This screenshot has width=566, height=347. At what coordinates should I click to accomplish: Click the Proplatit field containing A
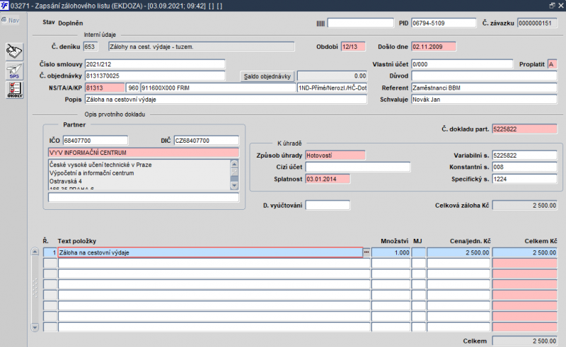(552, 64)
